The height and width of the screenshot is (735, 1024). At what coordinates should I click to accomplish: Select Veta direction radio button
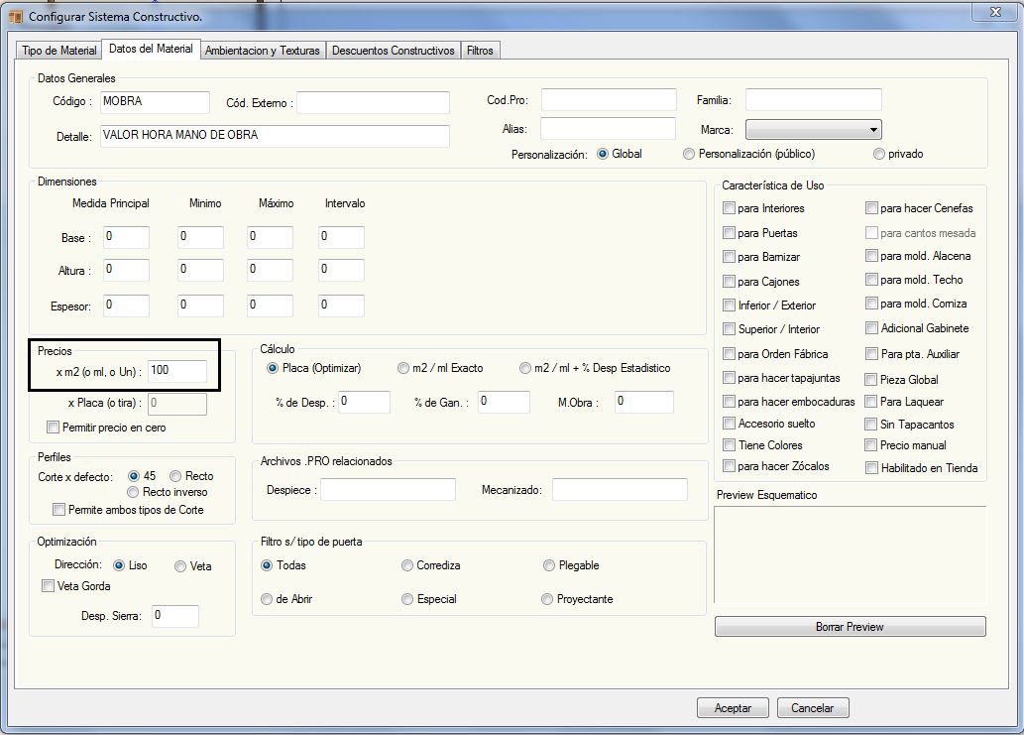point(180,566)
